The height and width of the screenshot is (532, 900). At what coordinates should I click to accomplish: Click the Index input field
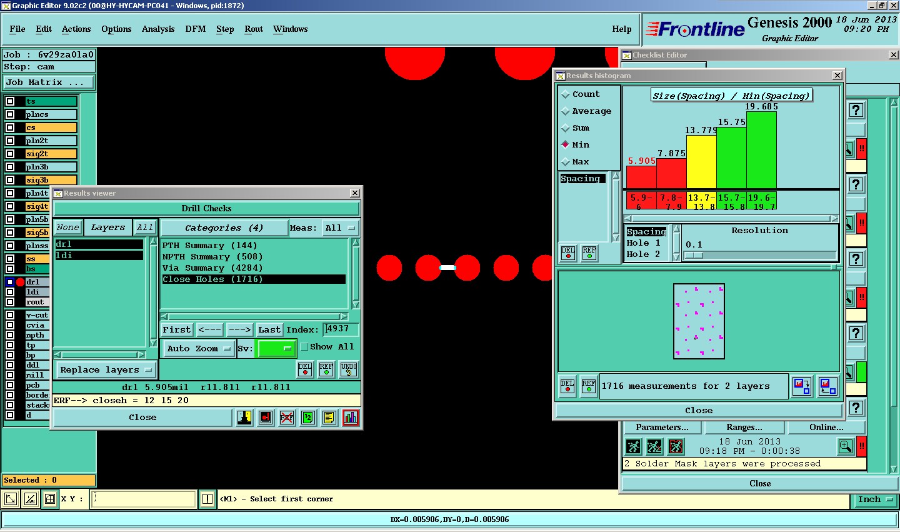point(341,329)
